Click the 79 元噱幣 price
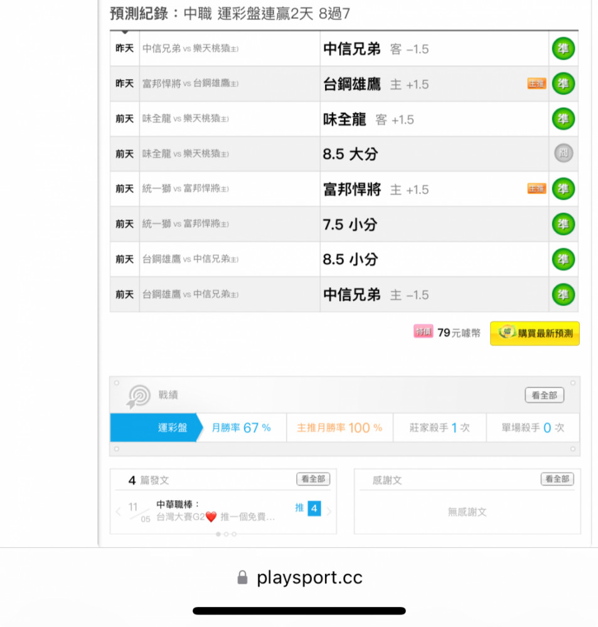Viewport: 598px width, 627px height. [x=459, y=333]
